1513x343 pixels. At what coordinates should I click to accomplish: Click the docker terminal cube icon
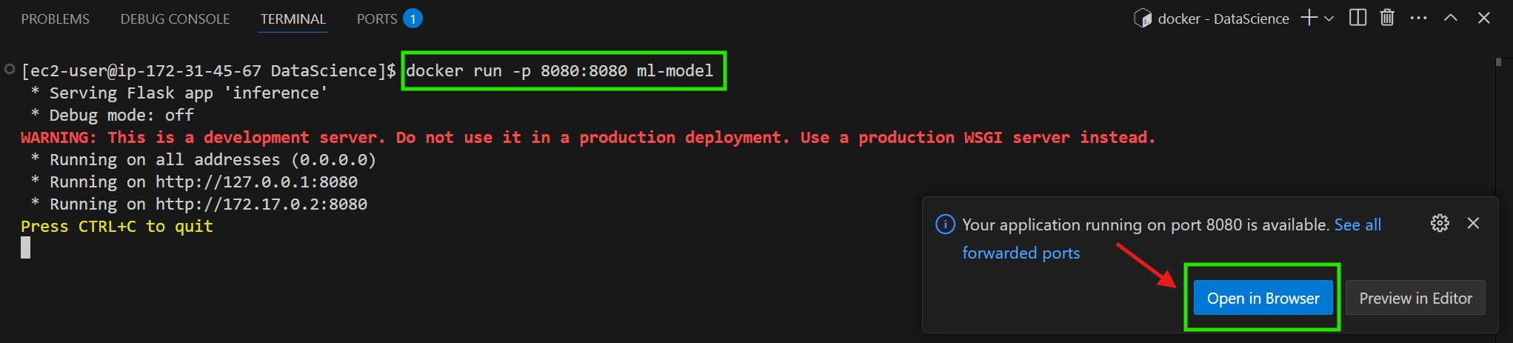coord(1142,19)
